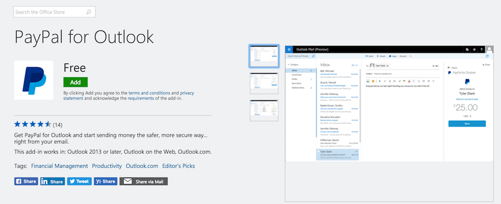
Task: Open the email from Bell, Michael
Action: pyautogui.click(x=339, y=74)
